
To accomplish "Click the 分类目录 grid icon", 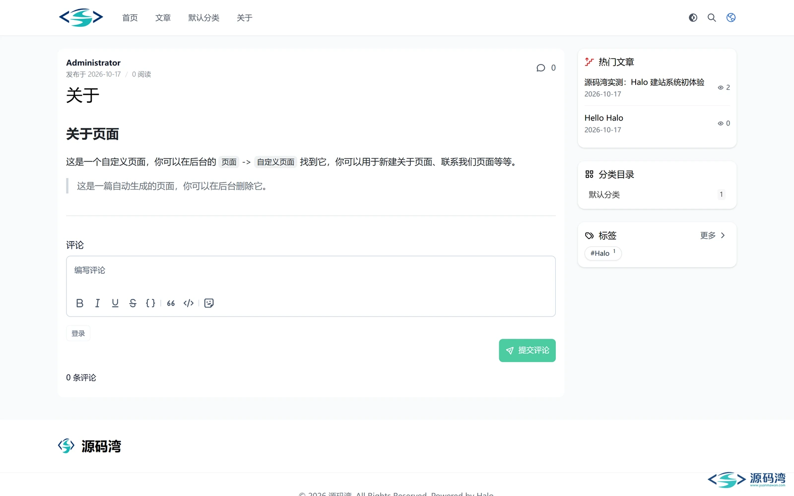I will pyautogui.click(x=589, y=175).
